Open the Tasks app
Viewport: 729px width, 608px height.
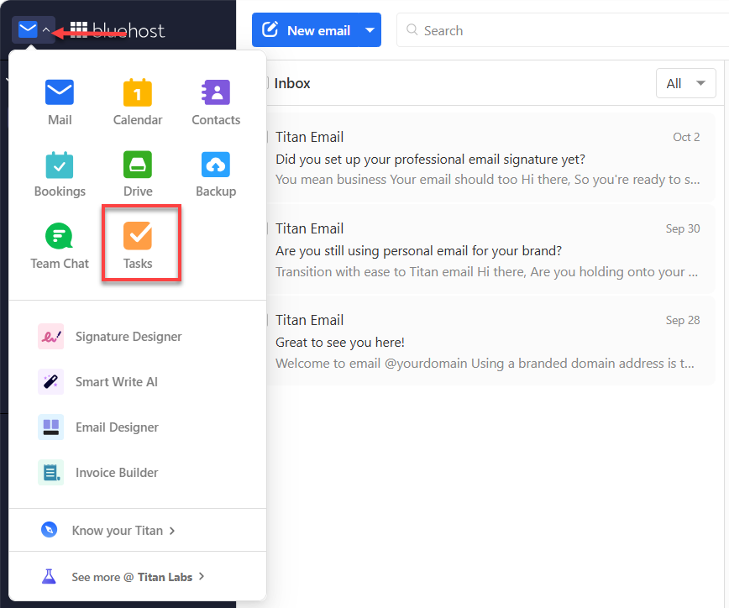pyautogui.click(x=138, y=237)
